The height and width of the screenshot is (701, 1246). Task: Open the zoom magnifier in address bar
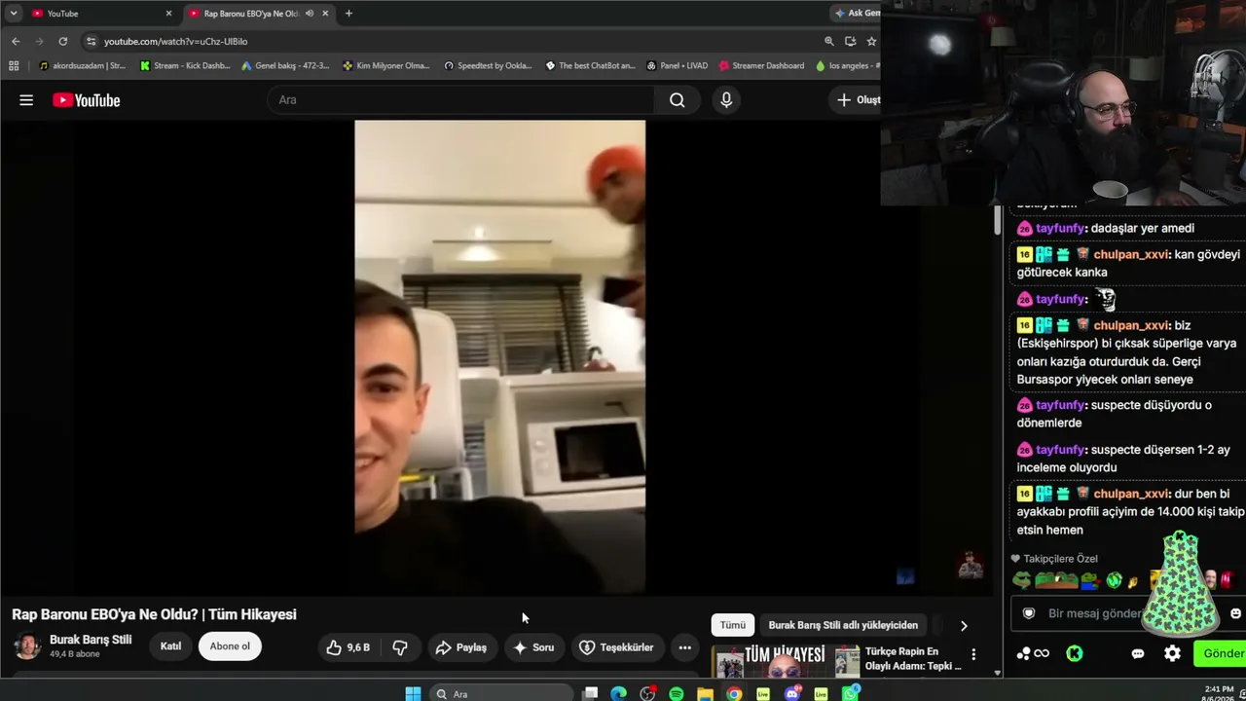click(829, 42)
